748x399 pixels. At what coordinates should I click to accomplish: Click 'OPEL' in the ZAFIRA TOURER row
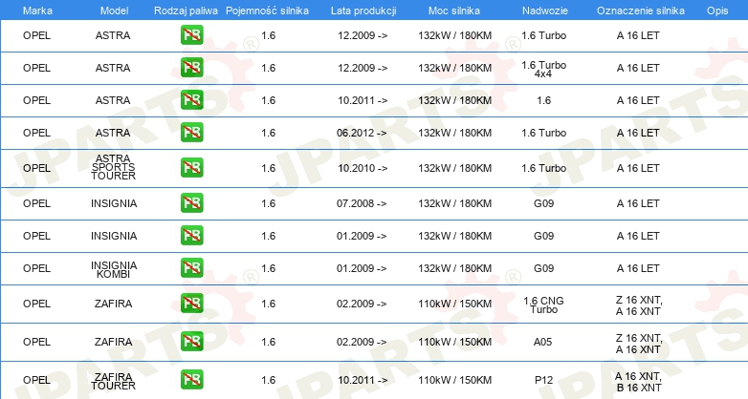[36, 380]
